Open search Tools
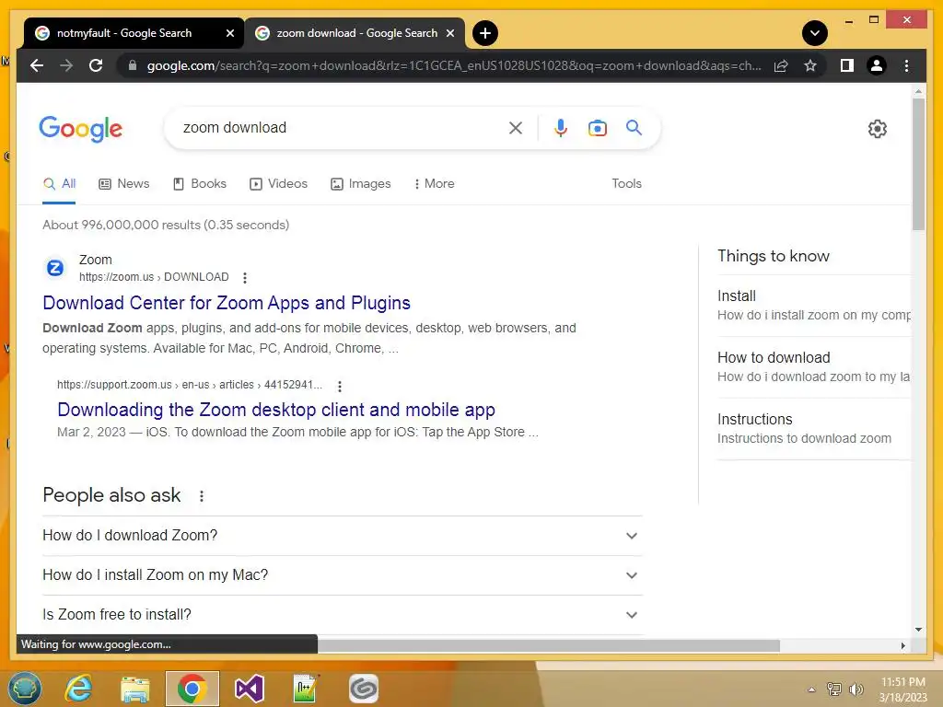 coord(626,184)
